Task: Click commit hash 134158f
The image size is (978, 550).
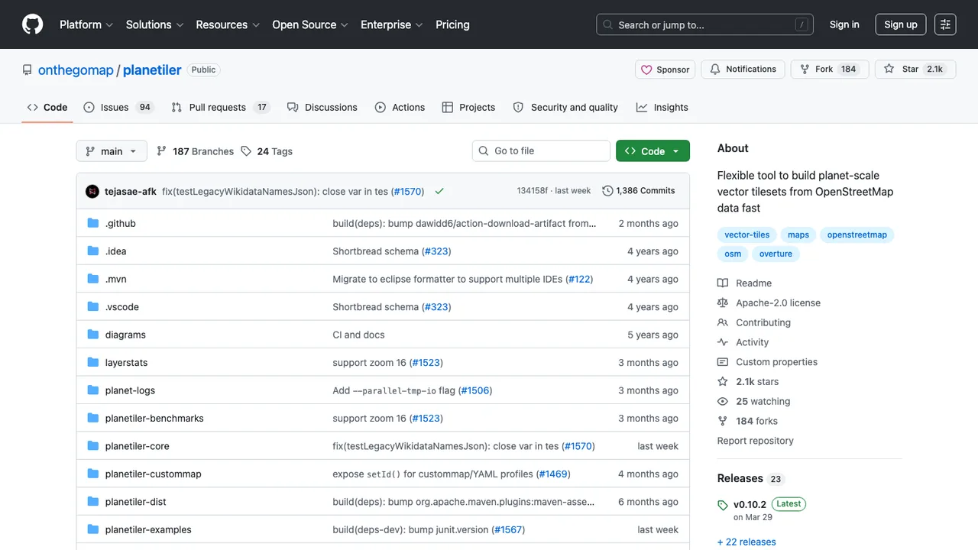Action: coord(533,191)
